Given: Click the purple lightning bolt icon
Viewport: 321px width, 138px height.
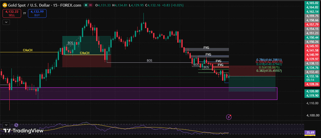Looking at the screenshot, I should click(x=229, y=117).
